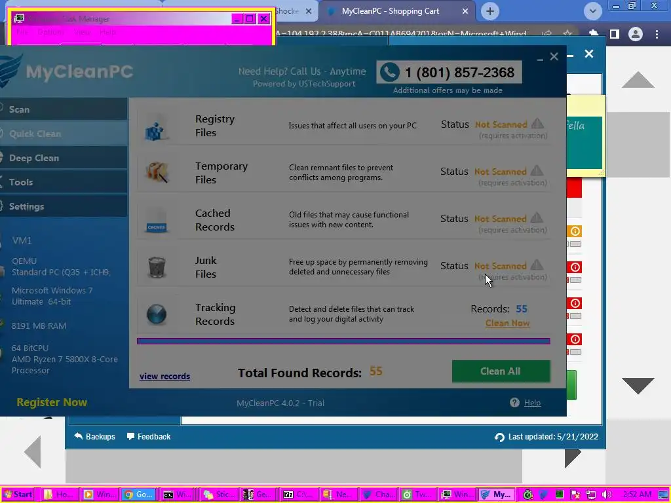Click the Clean Now link for Tracking Records

(x=508, y=323)
